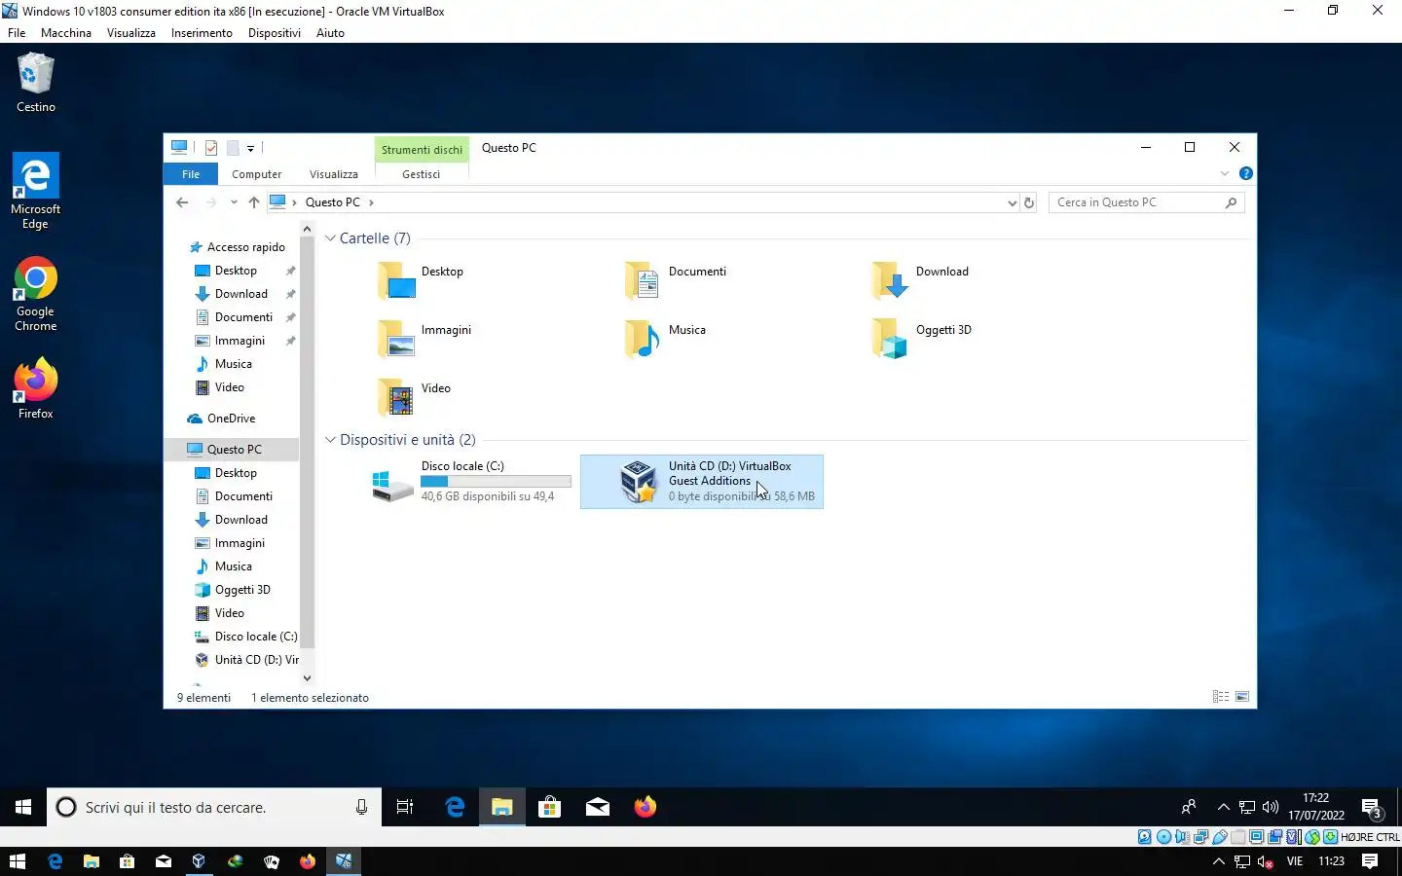
Task: Open the recent locations dropdown arrow
Action: (234, 202)
